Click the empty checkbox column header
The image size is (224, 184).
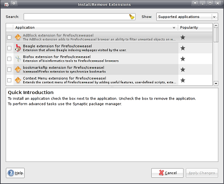(9, 27)
